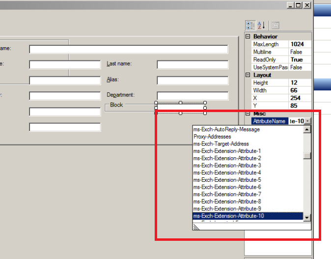Viewport: 331px width, 259px height.
Task: Collapse the Layout category
Action: click(248, 75)
